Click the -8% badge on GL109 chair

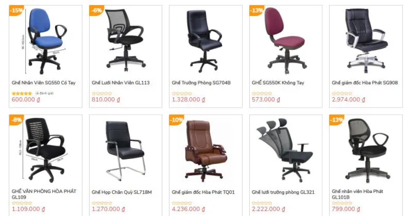(x=16, y=120)
